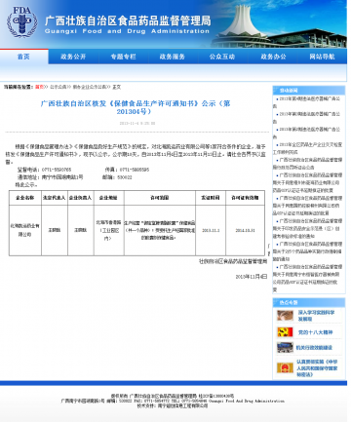Click the FDA GX emblem logo
Image resolution: width=351 pixels, height=422 pixels.
[22, 21]
